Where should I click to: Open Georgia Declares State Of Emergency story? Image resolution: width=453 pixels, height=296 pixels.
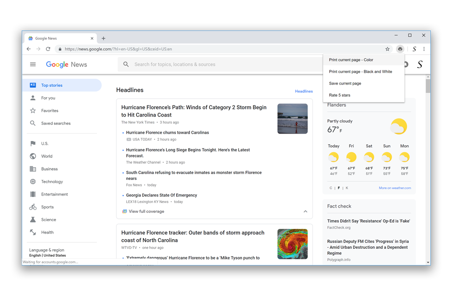(x=161, y=195)
